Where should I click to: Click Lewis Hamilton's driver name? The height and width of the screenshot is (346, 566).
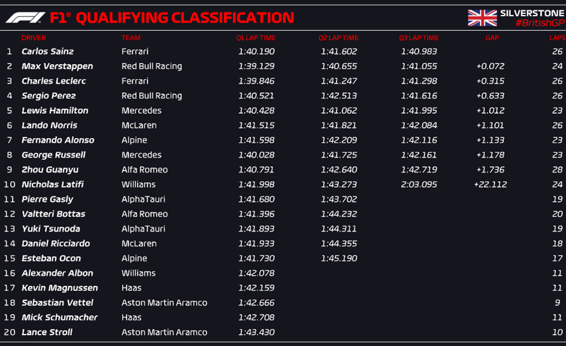(55, 110)
